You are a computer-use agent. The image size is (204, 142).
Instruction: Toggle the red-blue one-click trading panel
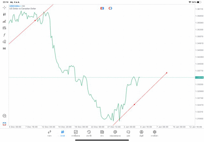[x=102, y=8]
